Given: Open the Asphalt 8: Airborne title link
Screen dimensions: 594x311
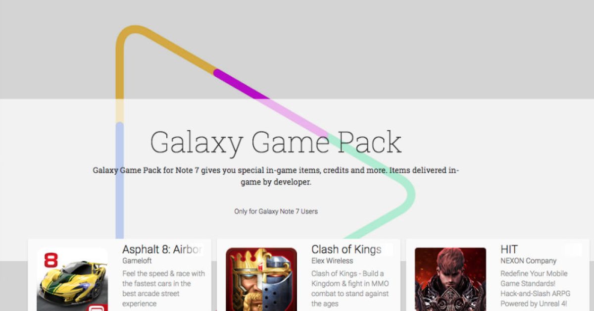Looking at the screenshot, I should pos(162,249).
